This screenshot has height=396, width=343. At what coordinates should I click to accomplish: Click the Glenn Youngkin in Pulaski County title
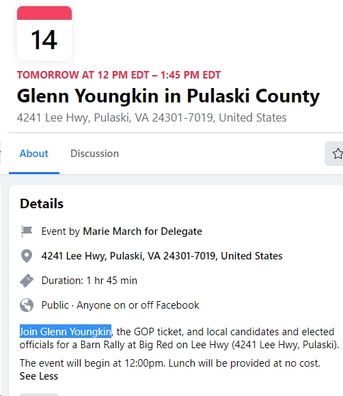pyautogui.click(x=168, y=96)
